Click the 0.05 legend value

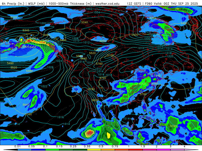click(x=31, y=146)
